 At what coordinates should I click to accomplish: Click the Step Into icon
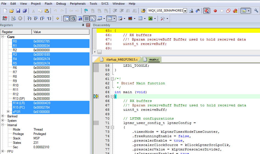click(29, 18)
